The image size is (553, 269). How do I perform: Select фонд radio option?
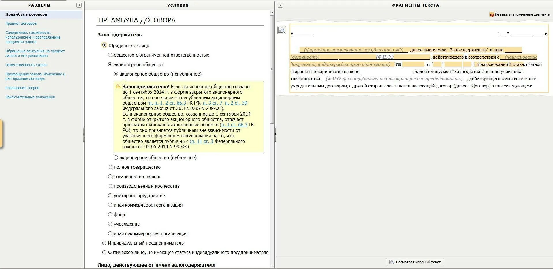click(110, 214)
